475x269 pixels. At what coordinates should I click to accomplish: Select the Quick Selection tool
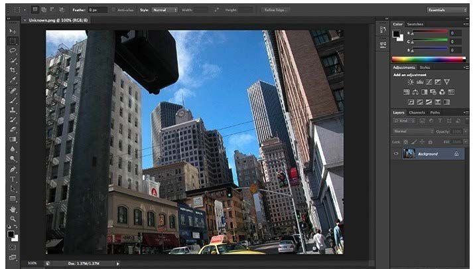click(13, 60)
